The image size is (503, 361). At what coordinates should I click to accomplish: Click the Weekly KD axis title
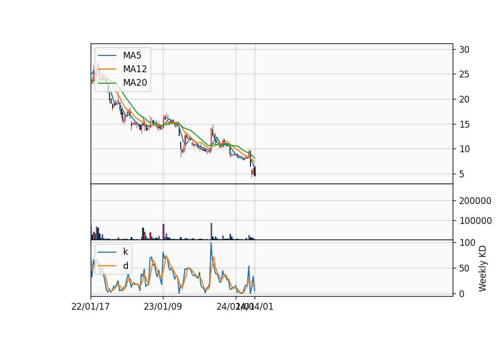482,268
